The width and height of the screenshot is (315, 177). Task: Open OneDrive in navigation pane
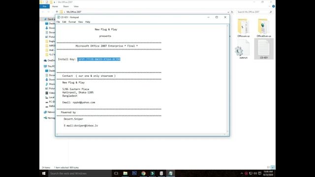(x=49, y=60)
